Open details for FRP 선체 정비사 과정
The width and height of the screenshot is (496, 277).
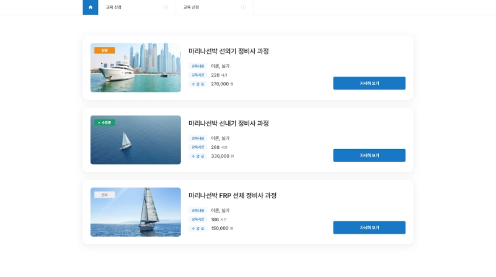click(369, 228)
